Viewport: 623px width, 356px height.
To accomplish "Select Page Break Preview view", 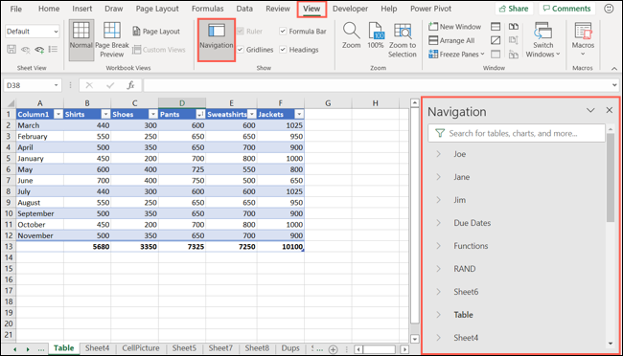I will (x=112, y=39).
